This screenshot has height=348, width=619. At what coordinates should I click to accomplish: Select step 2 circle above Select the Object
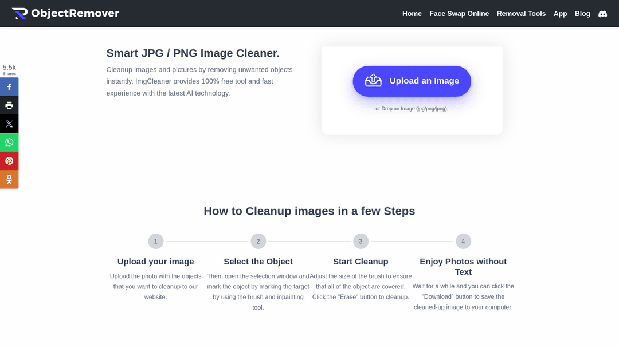pyautogui.click(x=258, y=241)
